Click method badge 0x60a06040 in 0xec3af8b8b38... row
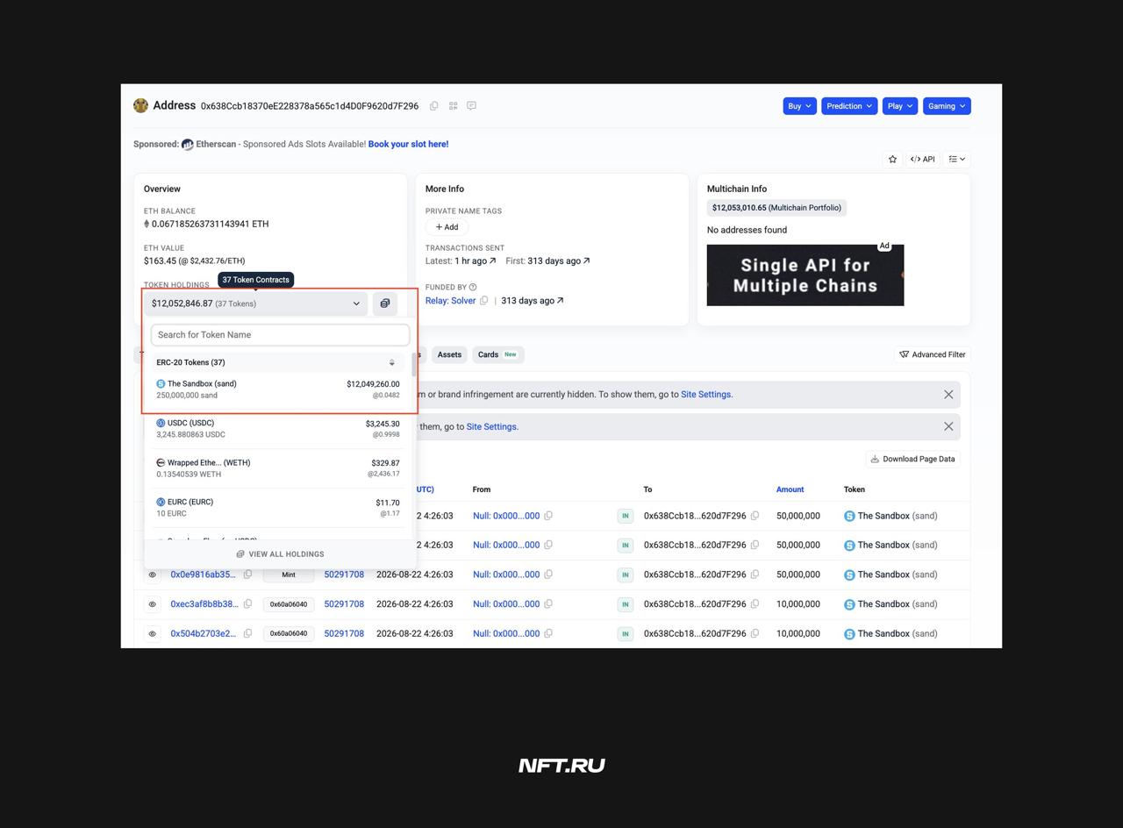 click(289, 604)
